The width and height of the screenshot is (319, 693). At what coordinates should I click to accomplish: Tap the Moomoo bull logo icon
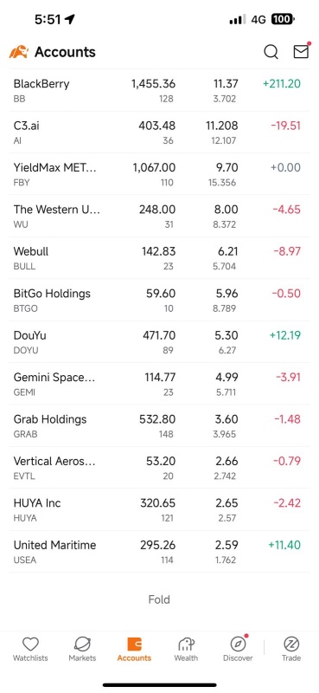click(x=18, y=52)
